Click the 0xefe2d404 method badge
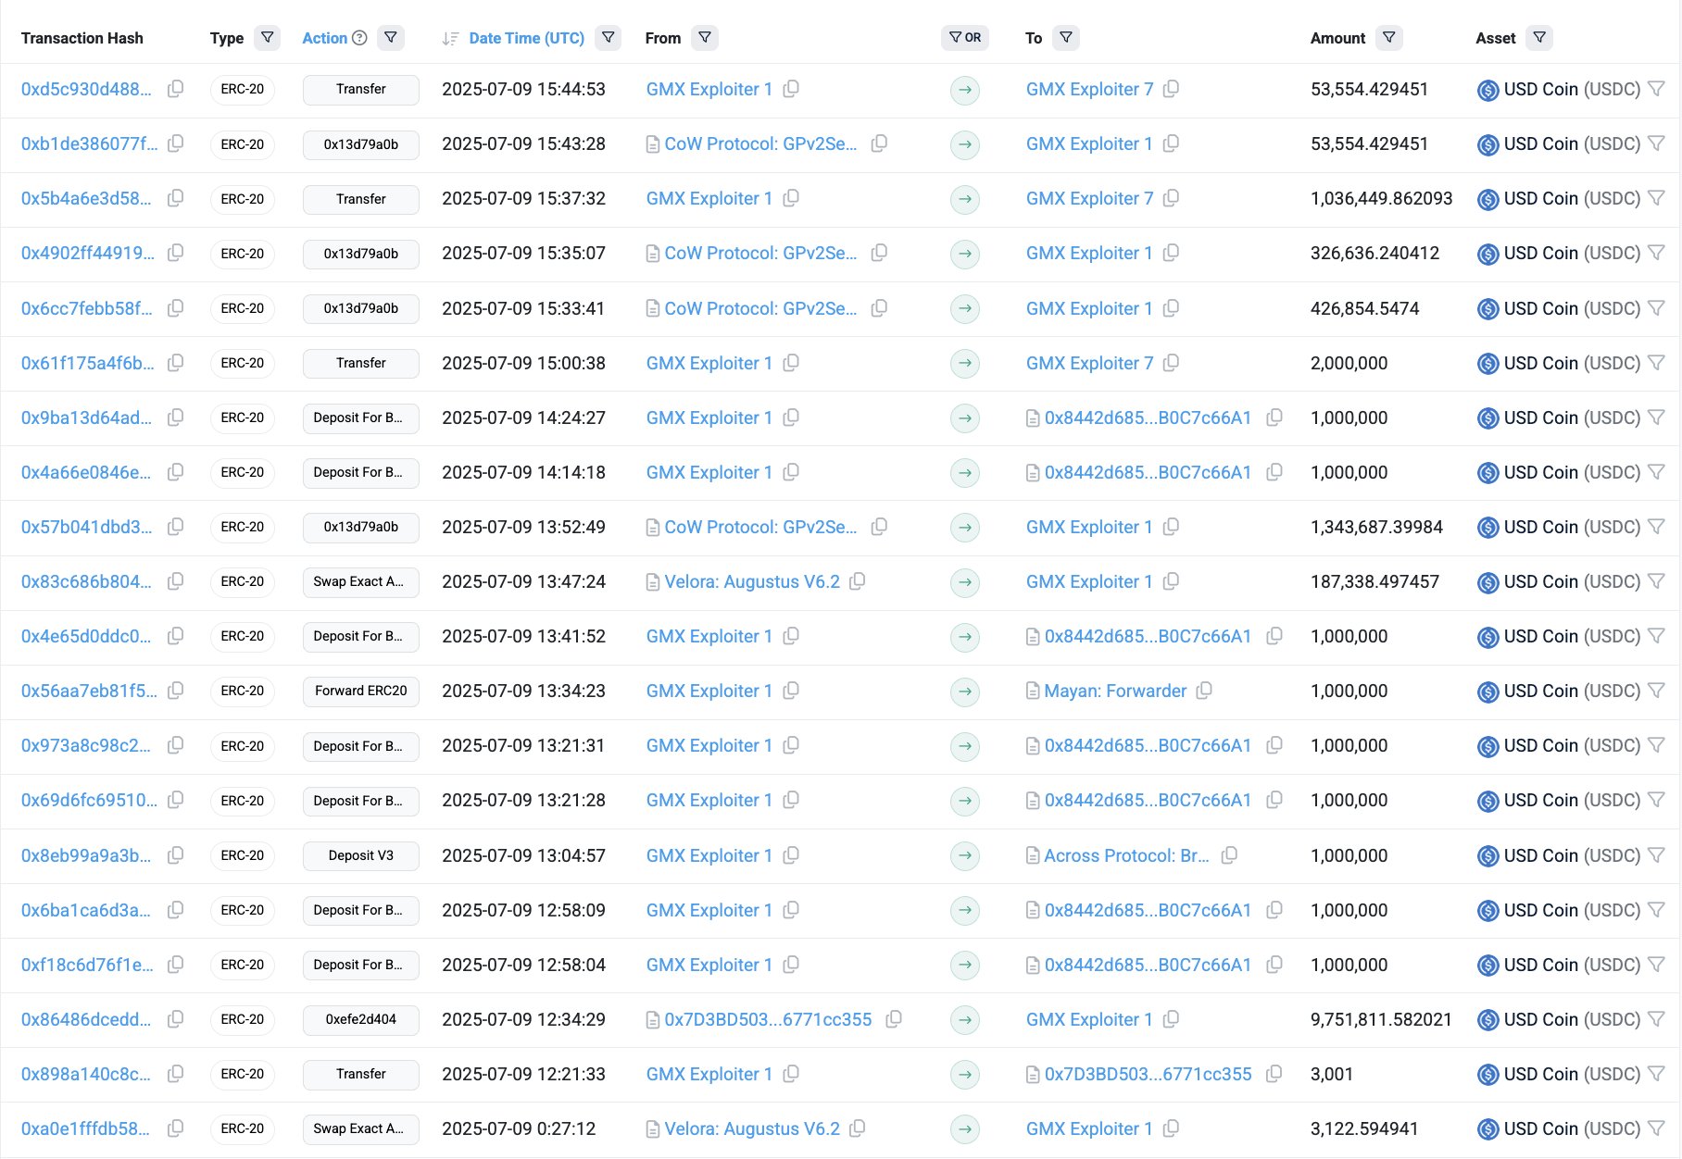Screen dimensions: 1682x1159 point(360,1019)
